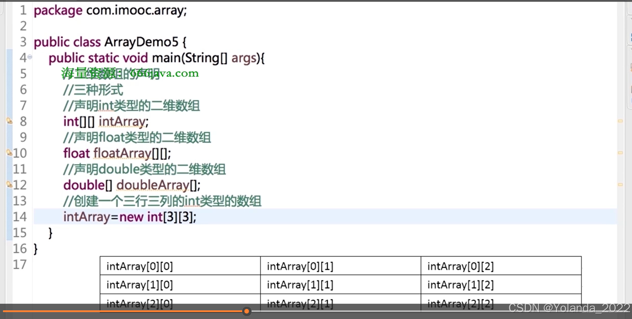Click the comment '//声明int类型的二维数组'
Image resolution: width=632 pixels, height=319 pixels.
pyautogui.click(x=131, y=106)
